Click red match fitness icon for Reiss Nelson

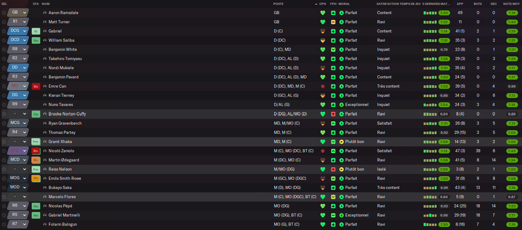[x=333, y=169]
